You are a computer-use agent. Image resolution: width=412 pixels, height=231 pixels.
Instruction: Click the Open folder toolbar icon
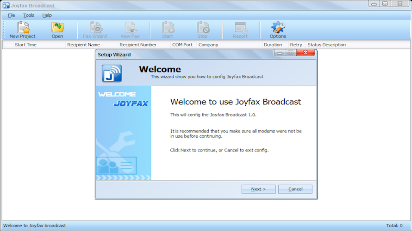(x=57, y=30)
